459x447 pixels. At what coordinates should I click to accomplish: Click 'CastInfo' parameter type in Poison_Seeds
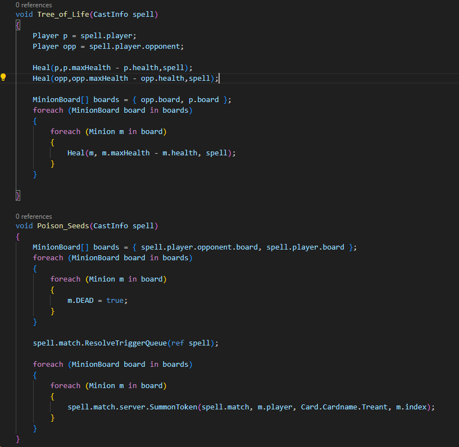[111, 226]
